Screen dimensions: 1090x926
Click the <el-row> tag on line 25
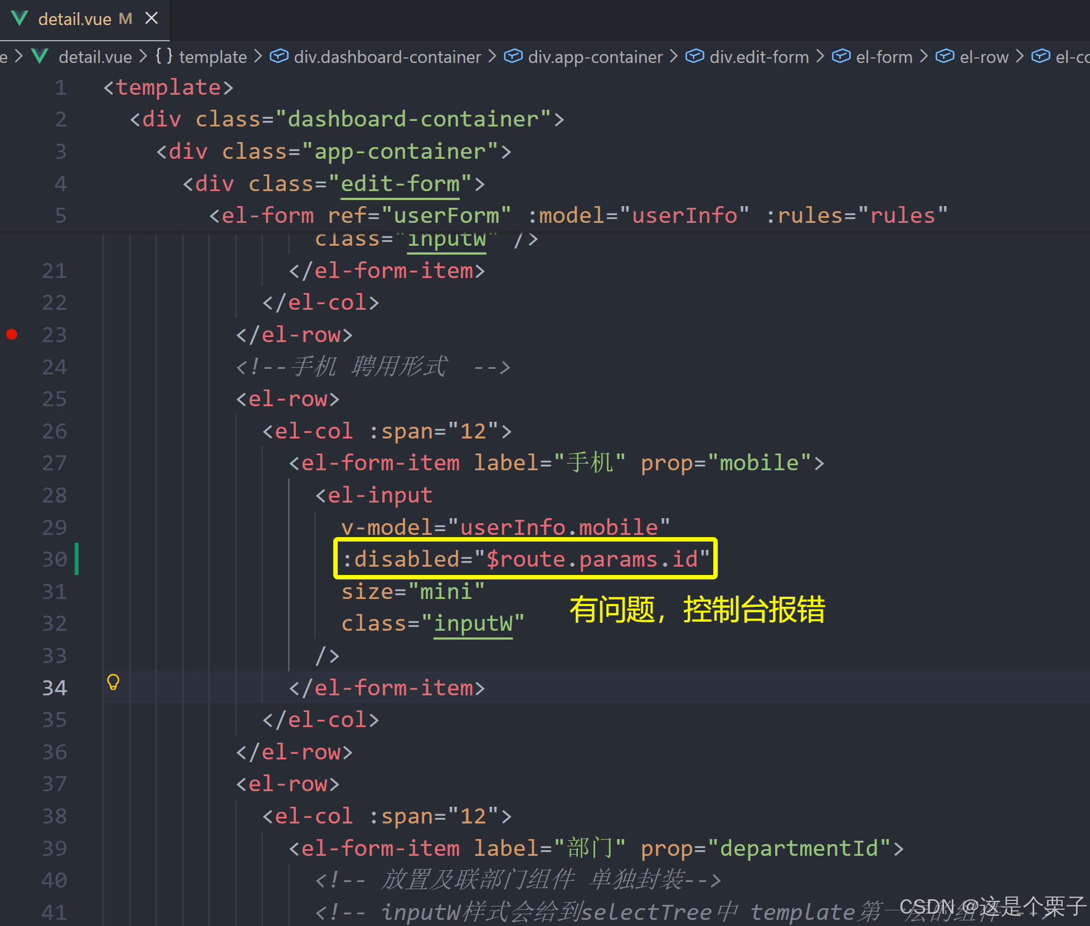[x=288, y=399]
